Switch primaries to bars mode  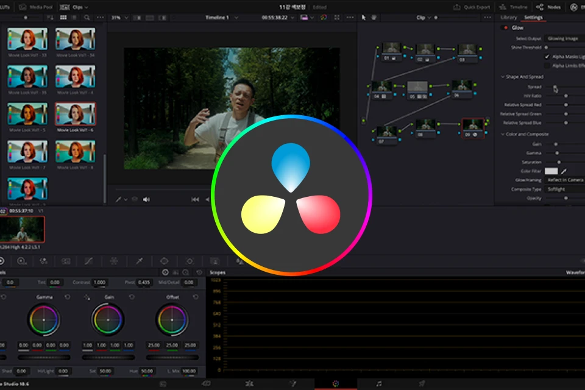click(x=175, y=272)
